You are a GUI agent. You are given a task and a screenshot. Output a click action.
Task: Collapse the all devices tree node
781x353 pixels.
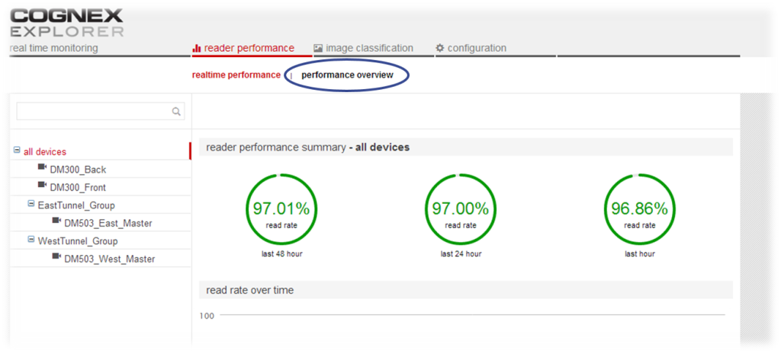pos(17,151)
